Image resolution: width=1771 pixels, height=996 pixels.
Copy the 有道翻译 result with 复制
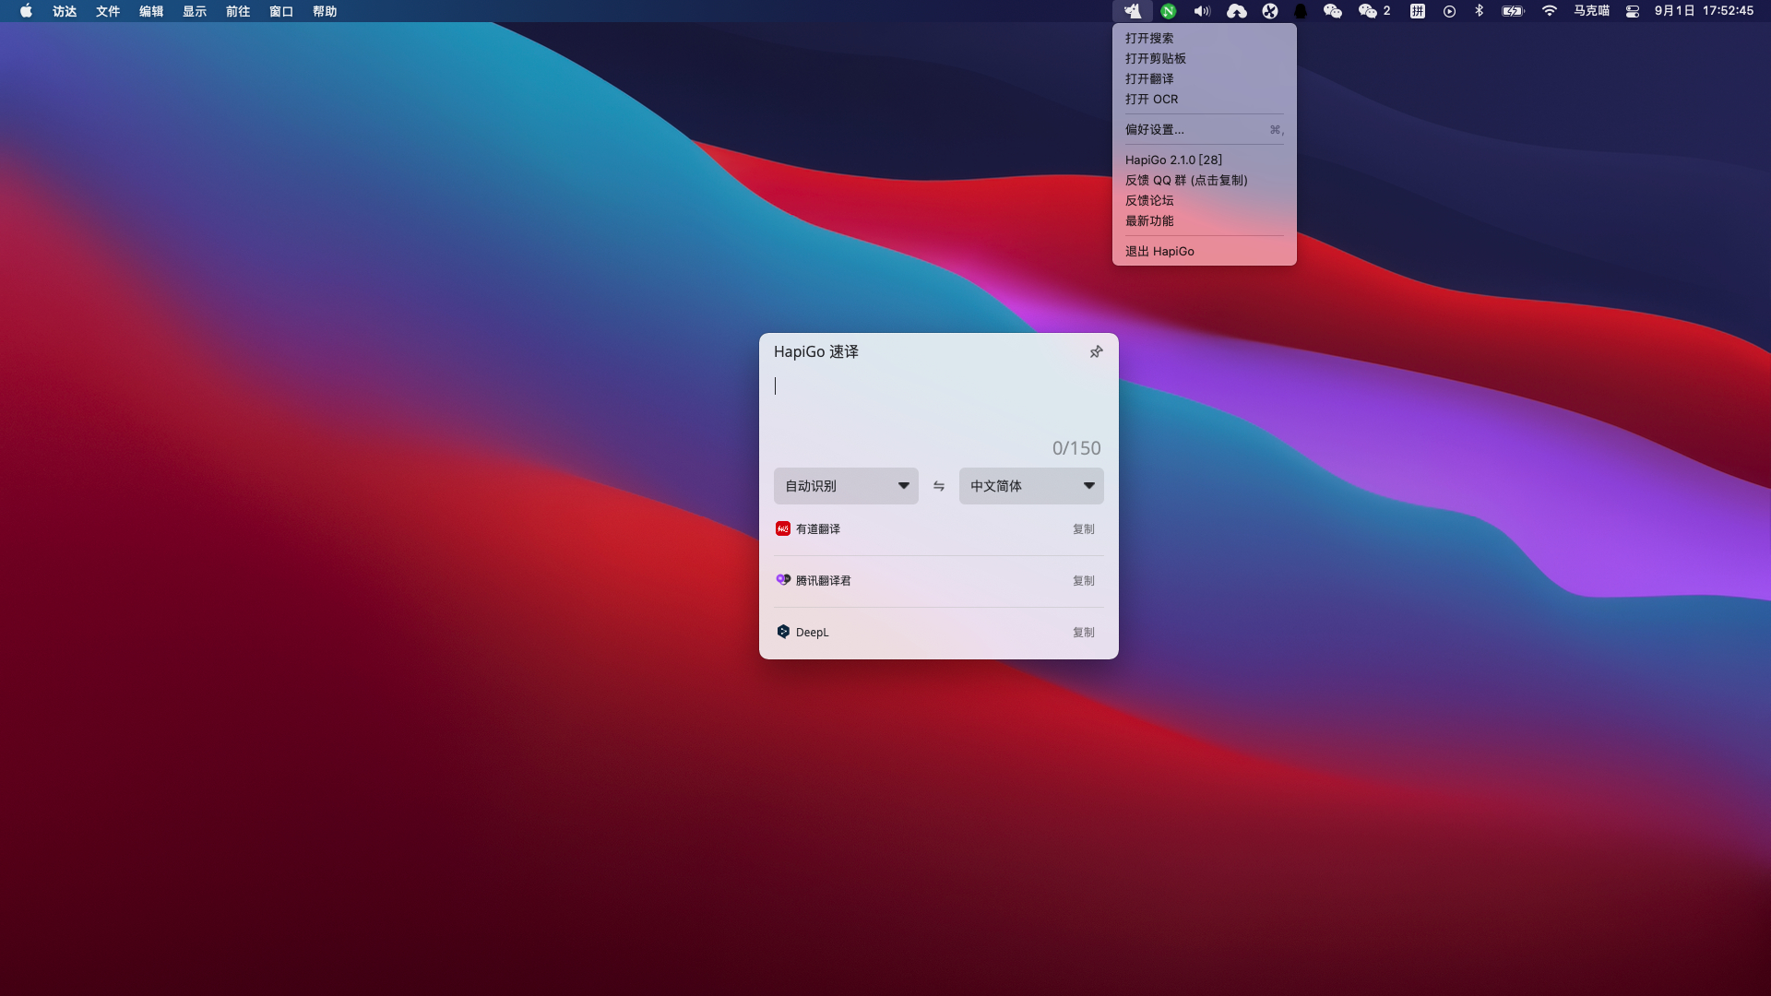click(1083, 529)
